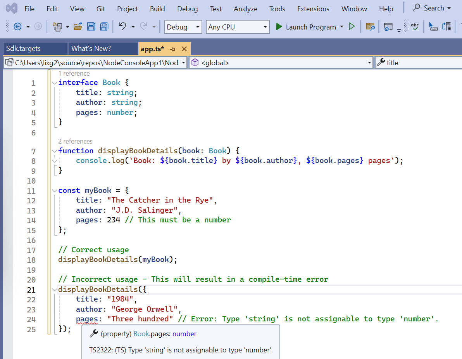Click the Navigate Backward arrow icon

click(17, 27)
